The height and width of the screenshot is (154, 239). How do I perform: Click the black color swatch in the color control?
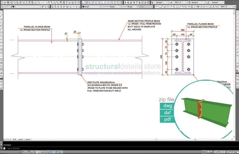pos(83,7)
